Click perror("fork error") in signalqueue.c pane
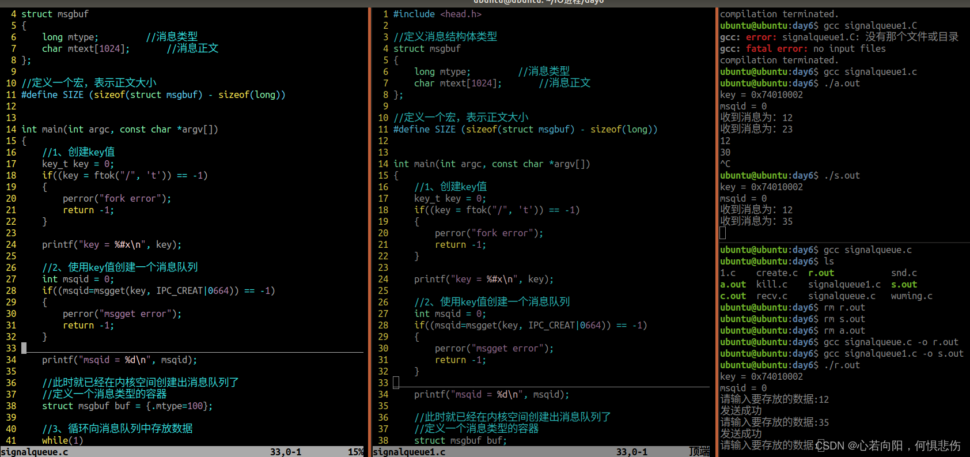The image size is (970, 457). coord(117,198)
